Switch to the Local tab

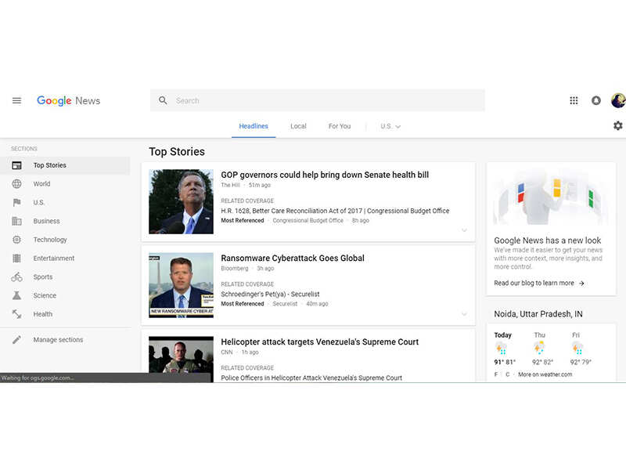click(298, 126)
